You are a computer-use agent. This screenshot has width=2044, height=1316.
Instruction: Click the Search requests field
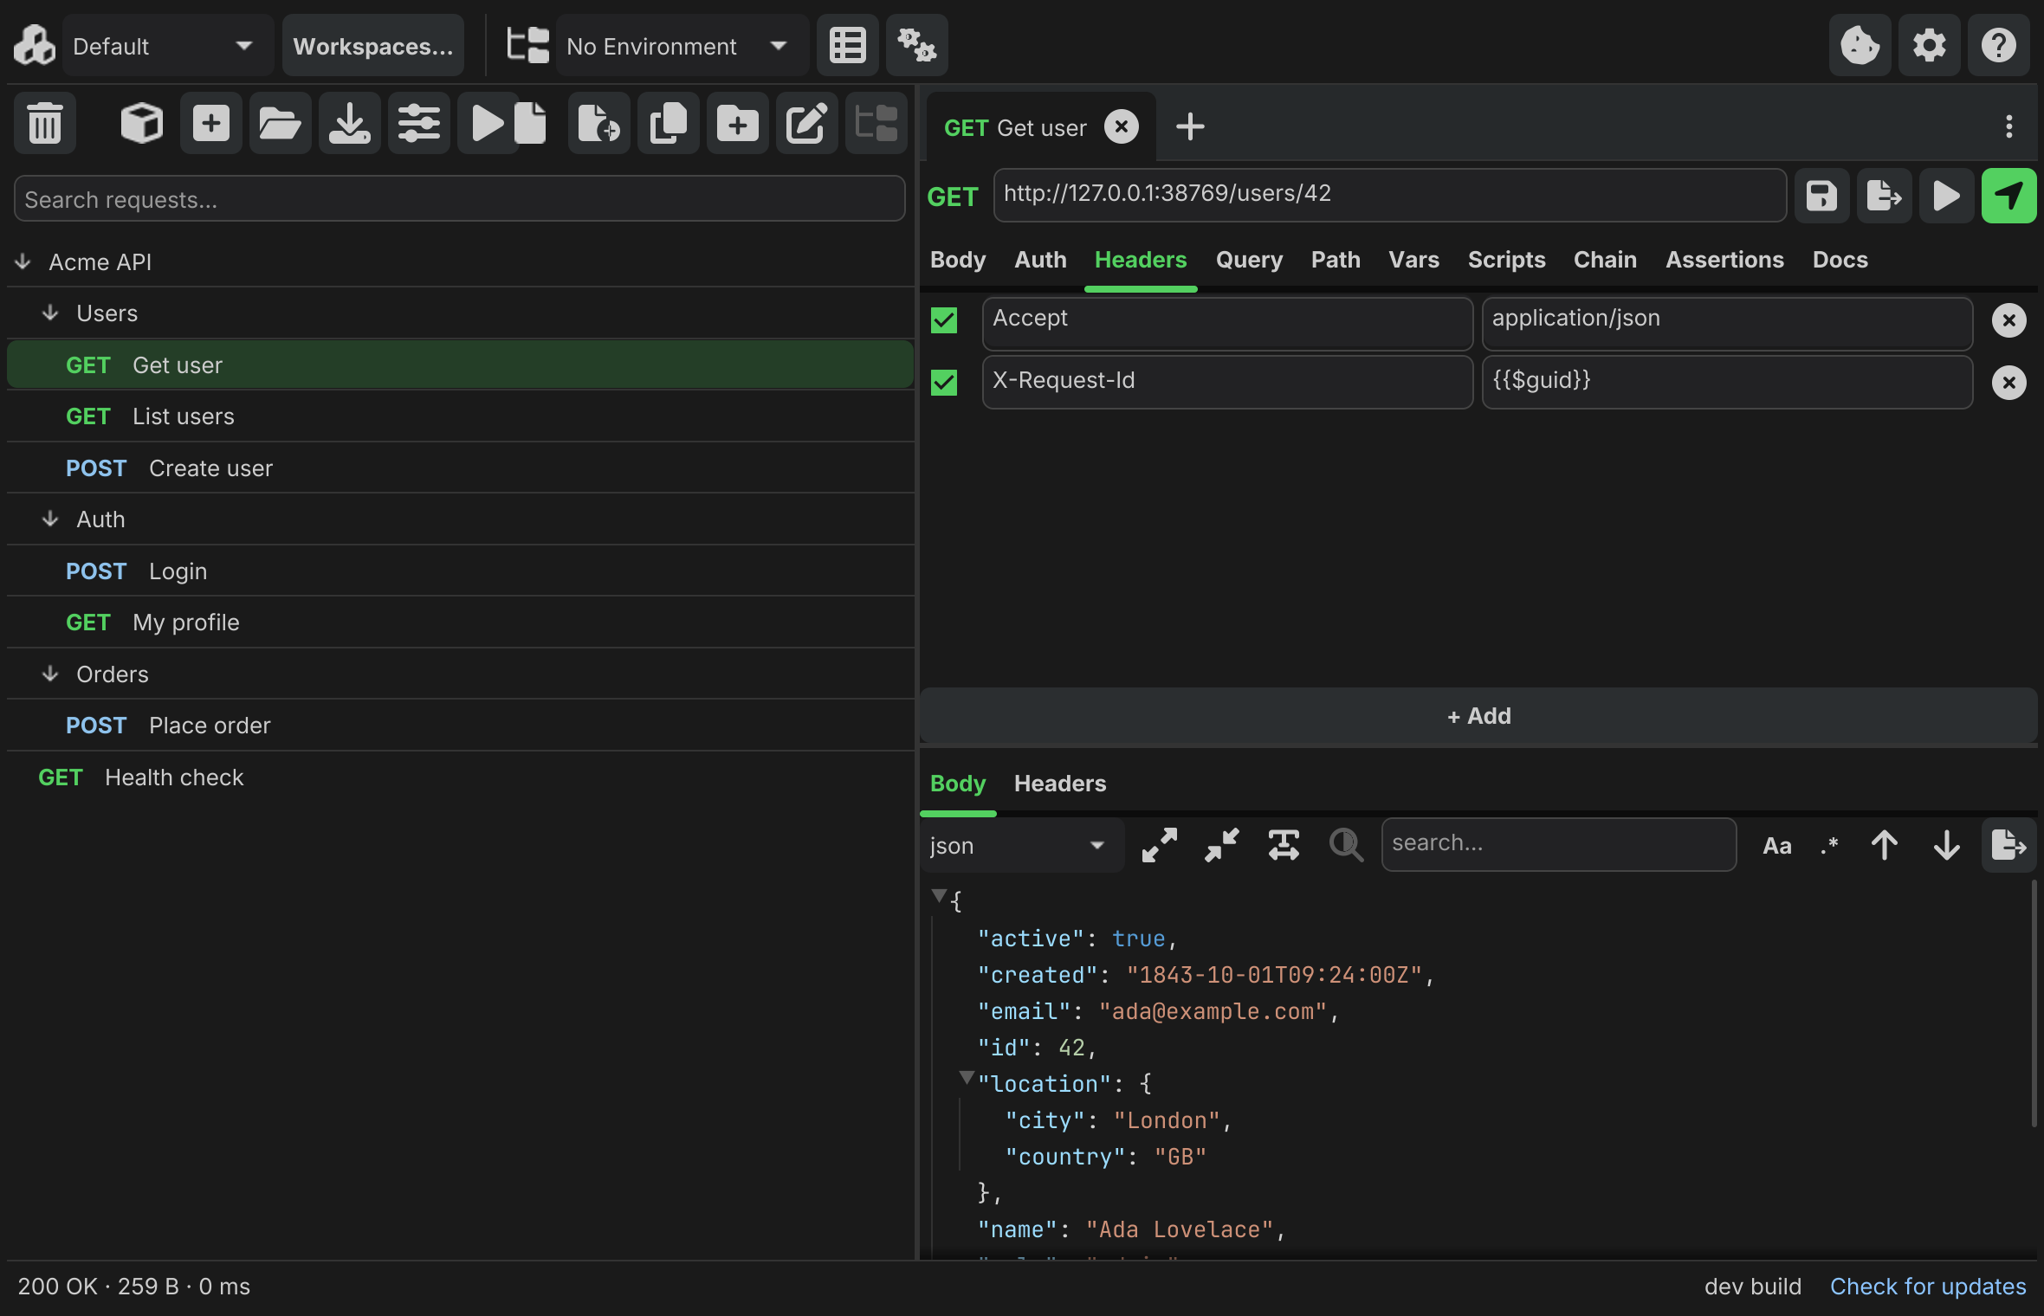(459, 199)
